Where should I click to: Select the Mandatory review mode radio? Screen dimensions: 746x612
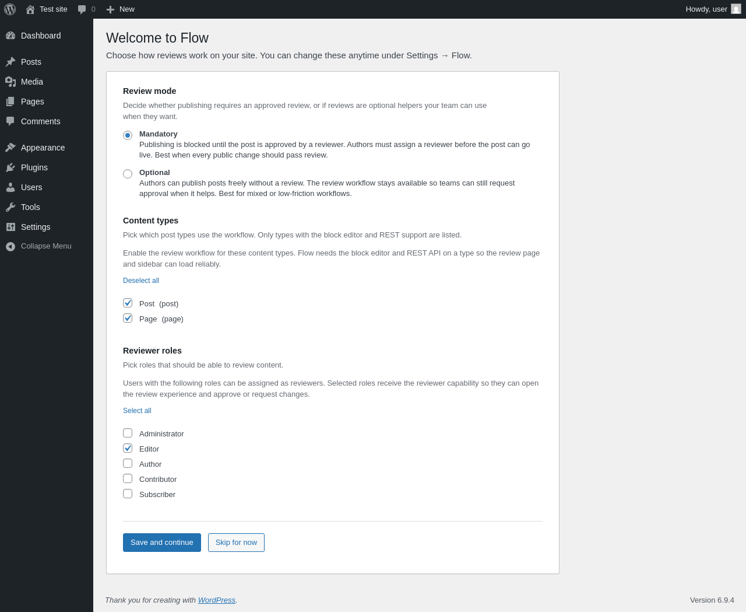pyautogui.click(x=128, y=135)
